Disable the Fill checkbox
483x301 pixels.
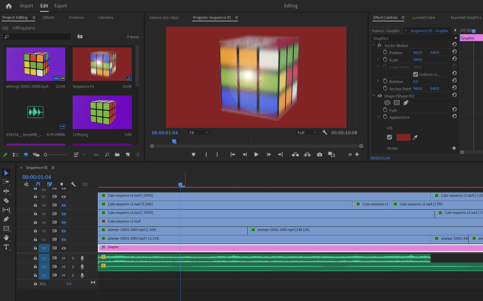click(x=389, y=137)
